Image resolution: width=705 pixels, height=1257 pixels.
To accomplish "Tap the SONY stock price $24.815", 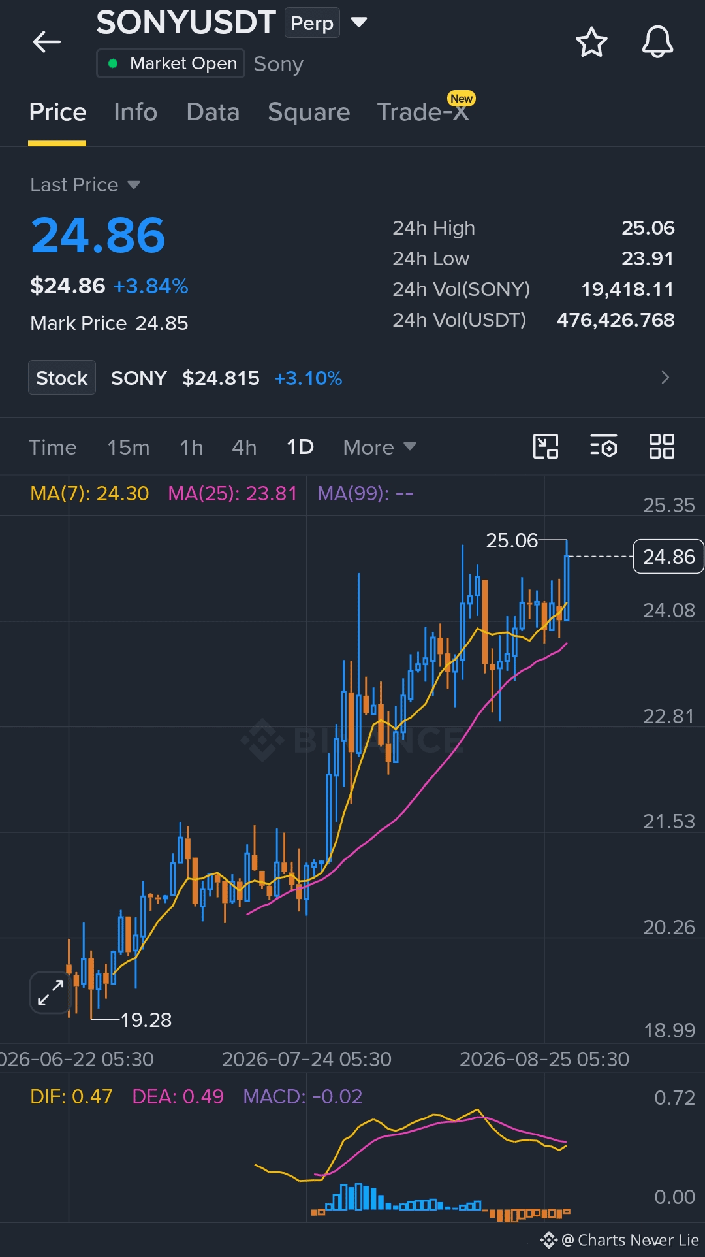I will pos(221,378).
